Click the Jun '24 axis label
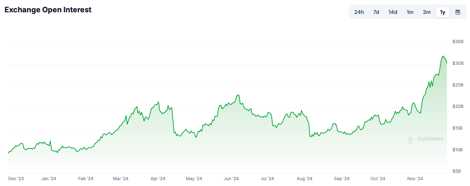Screen dimensions: 470x186 [x=231, y=179]
